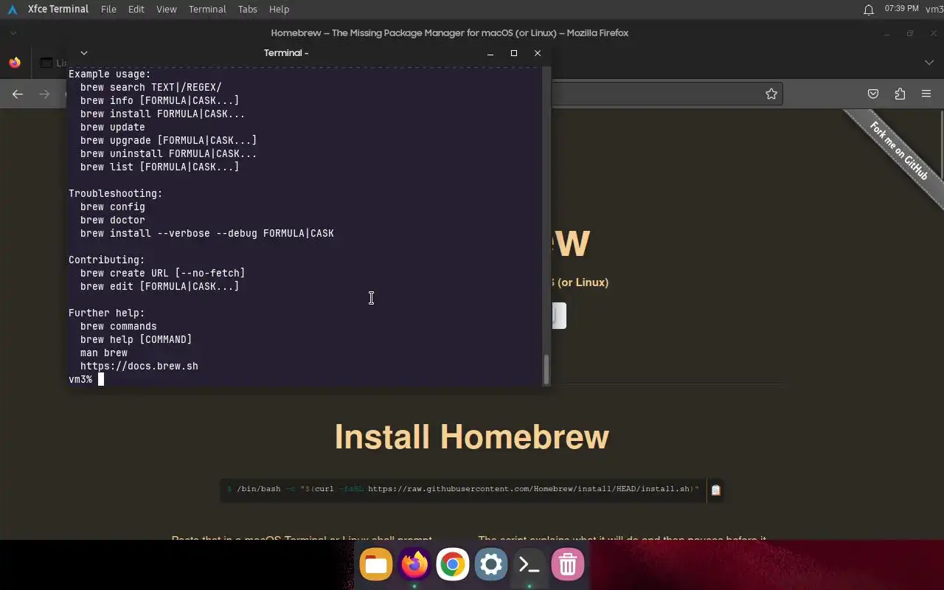
Task: Open the Terminal menu
Action: [207, 9]
